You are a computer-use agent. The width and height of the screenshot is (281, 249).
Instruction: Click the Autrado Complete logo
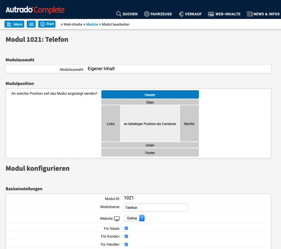point(35,10)
